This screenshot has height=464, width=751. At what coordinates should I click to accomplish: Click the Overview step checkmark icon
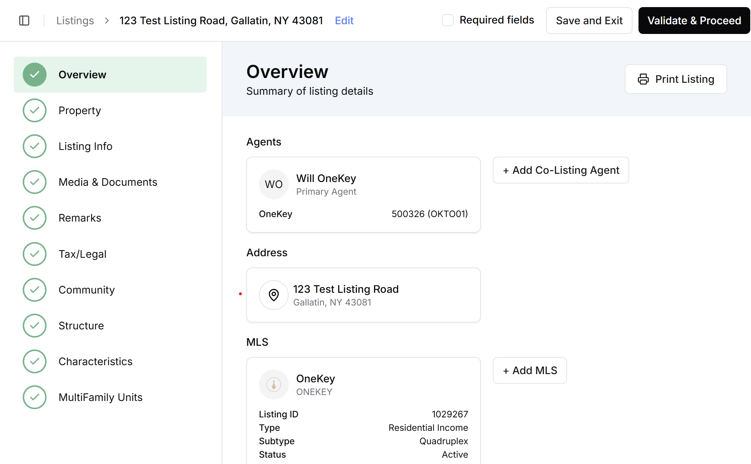click(x=35, y=75)
